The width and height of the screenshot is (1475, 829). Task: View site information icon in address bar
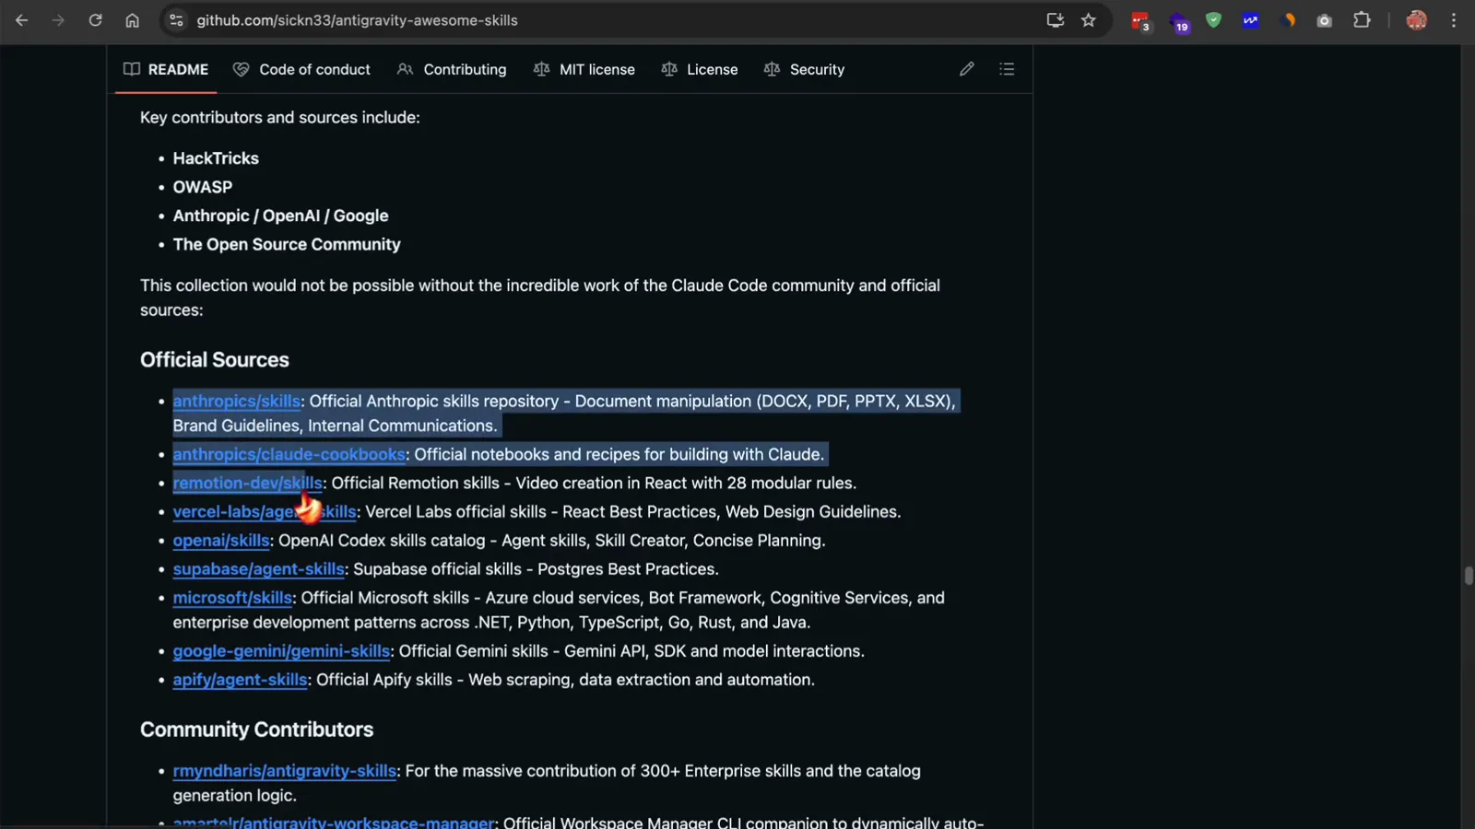pos(176,20)
